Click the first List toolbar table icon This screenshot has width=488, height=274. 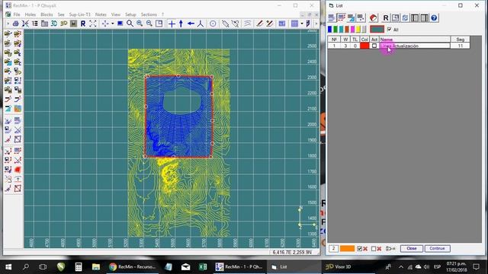tap(332, 18)
